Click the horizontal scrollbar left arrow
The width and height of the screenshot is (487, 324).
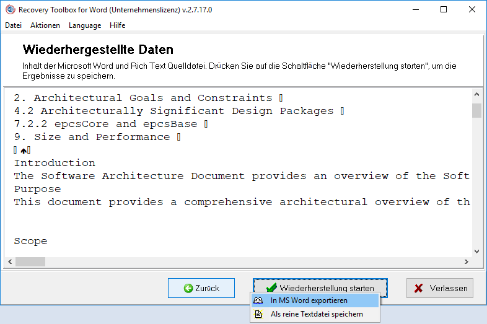10,261
